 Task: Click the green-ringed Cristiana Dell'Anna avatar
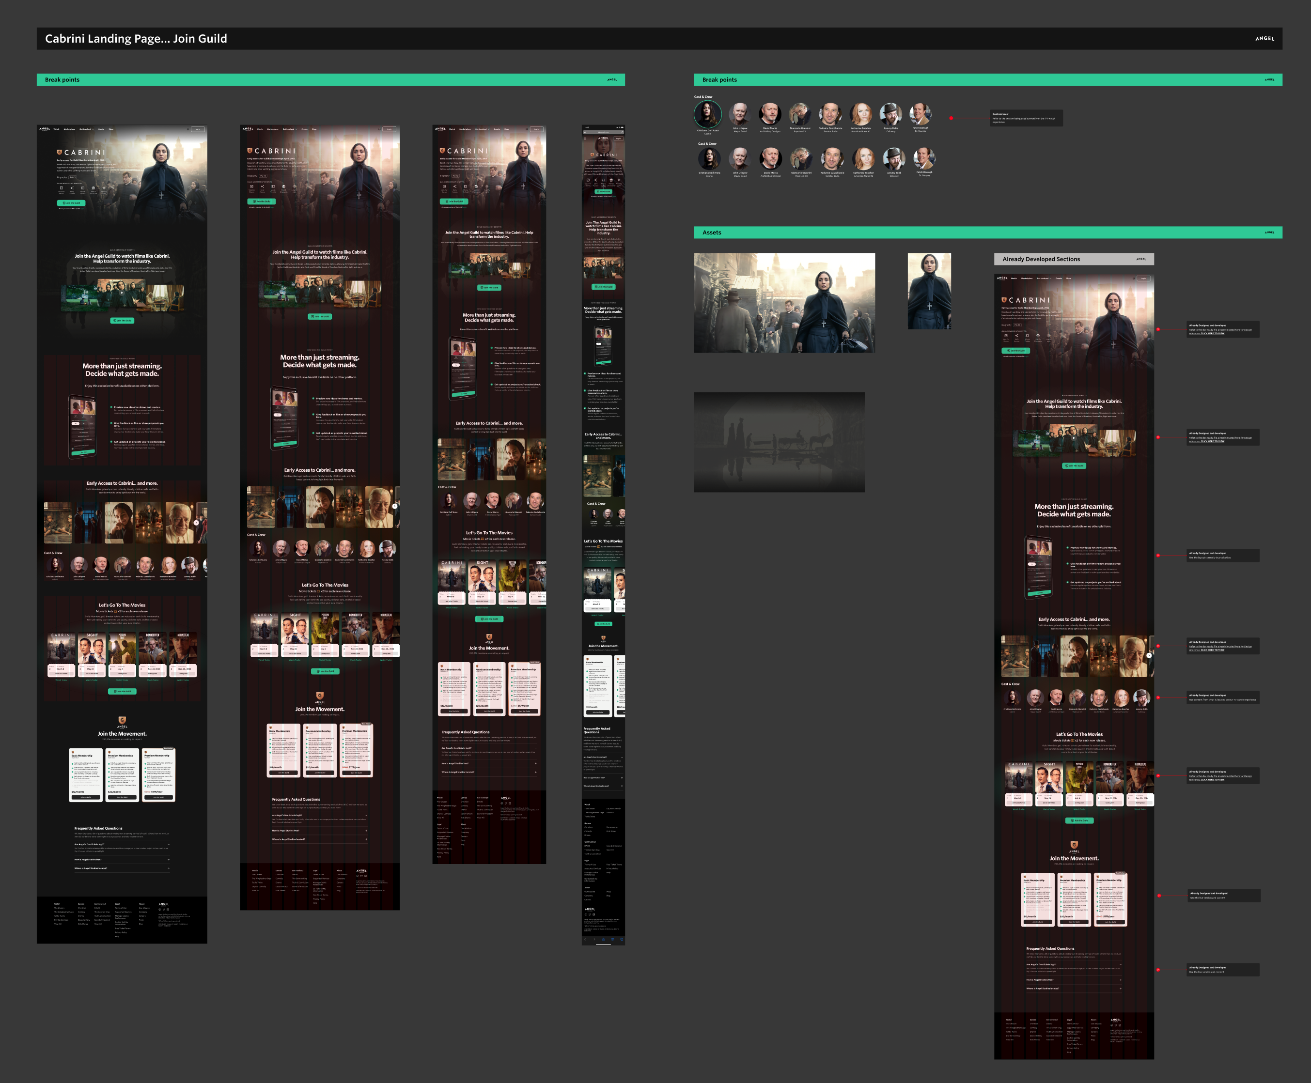click(x=708, y=114)
